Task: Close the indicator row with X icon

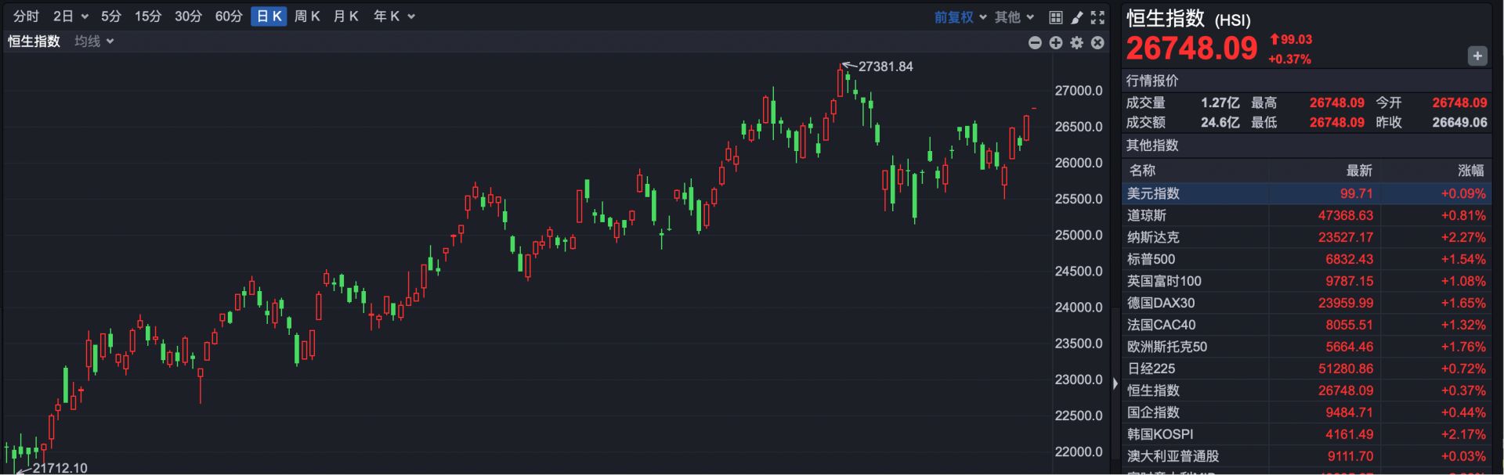Action: pos(1097,43)
